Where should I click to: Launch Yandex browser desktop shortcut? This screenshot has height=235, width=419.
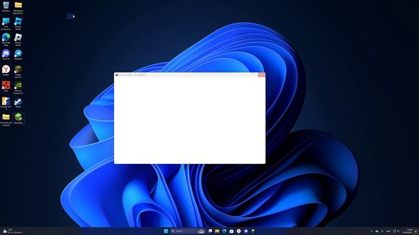[6, 70]
